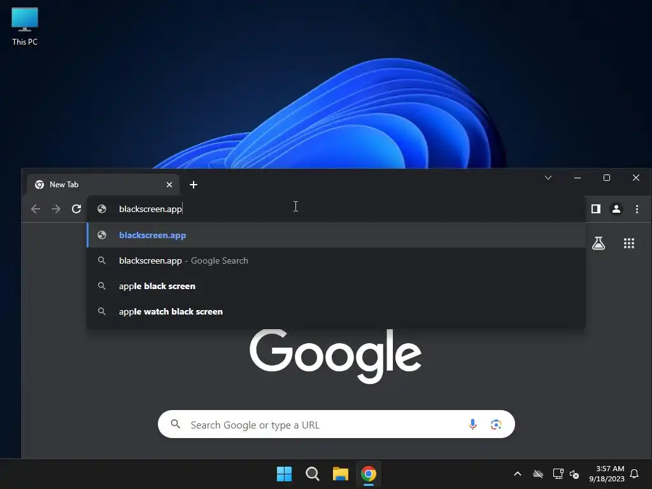Screen dimensions: 652x489
Task: Open the Google apps grid
Action: [629, 243]
